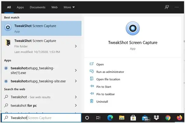Click the Run as administrator shield icon
185x123 pixels.
pyautogui.click(x=92, y=71)
